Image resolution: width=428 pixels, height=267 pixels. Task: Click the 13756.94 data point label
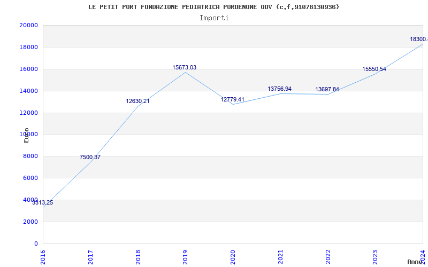click(x=279, y=89)
